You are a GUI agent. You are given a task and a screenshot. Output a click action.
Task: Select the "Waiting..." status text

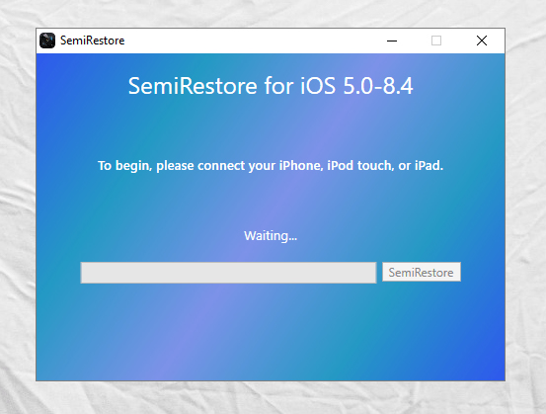pos(271,236)
